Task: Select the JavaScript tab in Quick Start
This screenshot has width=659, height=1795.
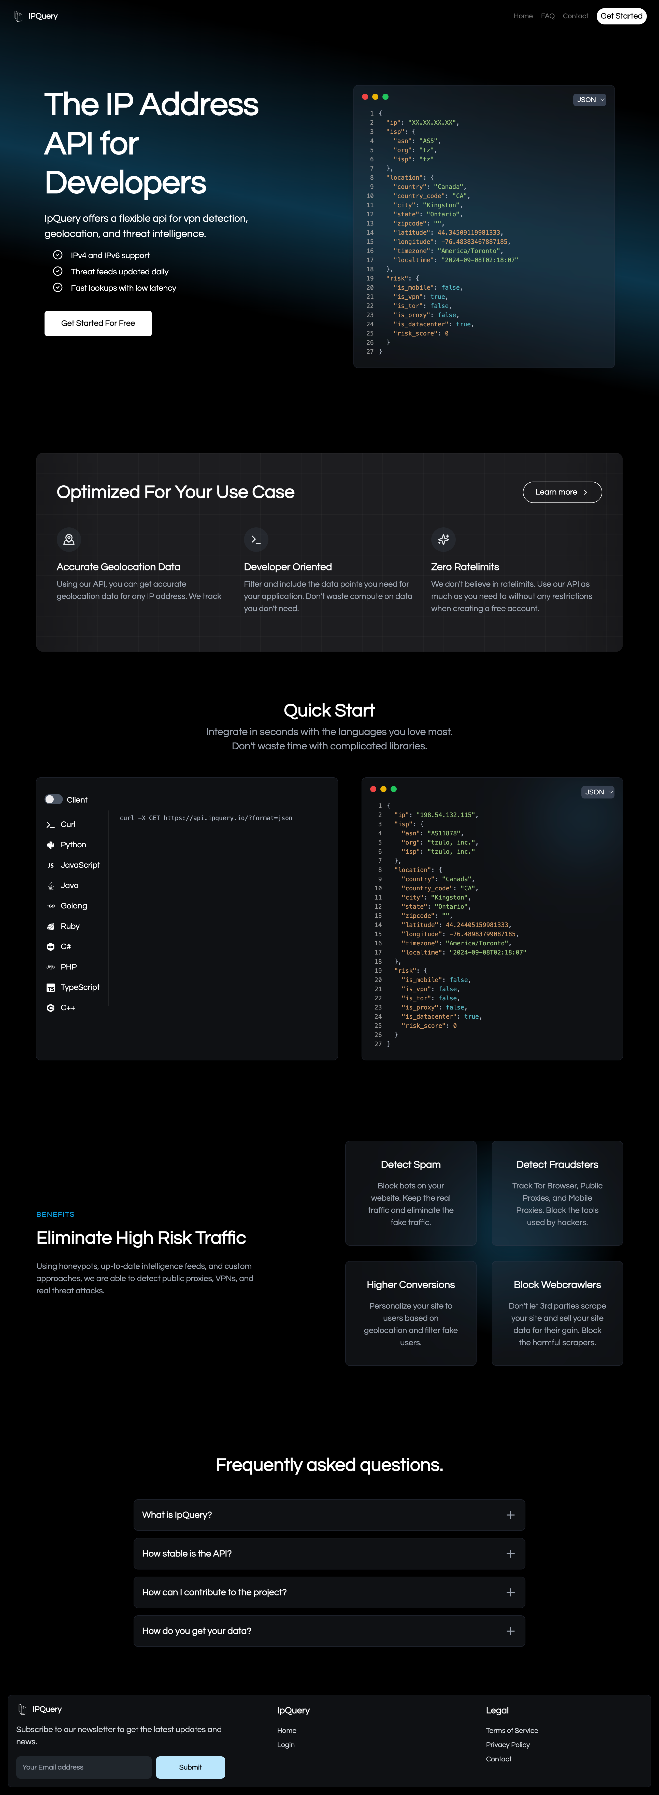Action: coord(80,865)
